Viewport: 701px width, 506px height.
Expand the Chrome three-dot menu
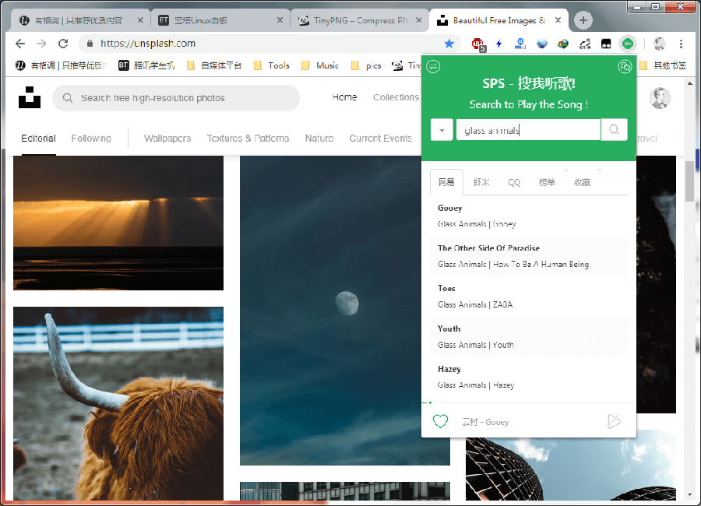pos(682,44)
